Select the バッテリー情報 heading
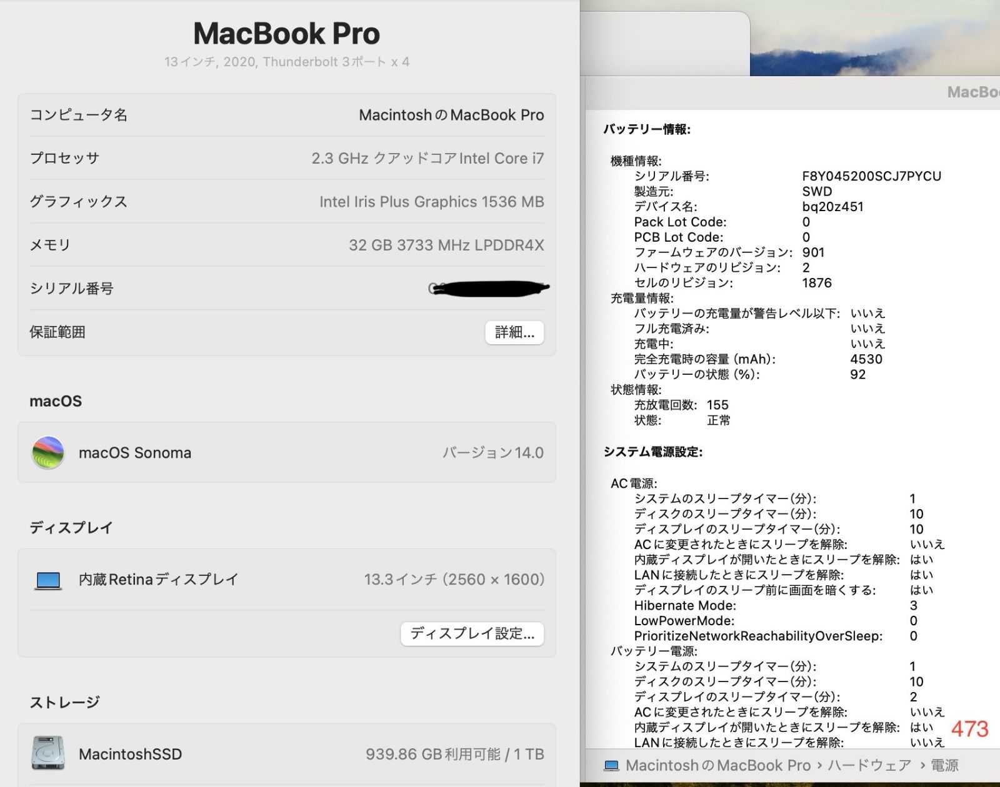This screenshot has width=1000, height=787. [x=646, y=129]
